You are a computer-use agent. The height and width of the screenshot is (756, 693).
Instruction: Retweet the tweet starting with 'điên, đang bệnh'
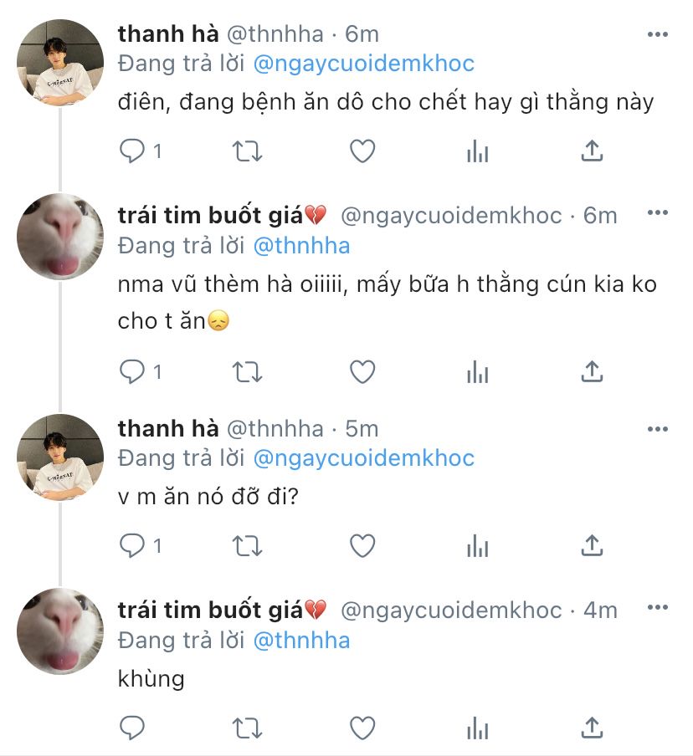(x=247, y=151)
